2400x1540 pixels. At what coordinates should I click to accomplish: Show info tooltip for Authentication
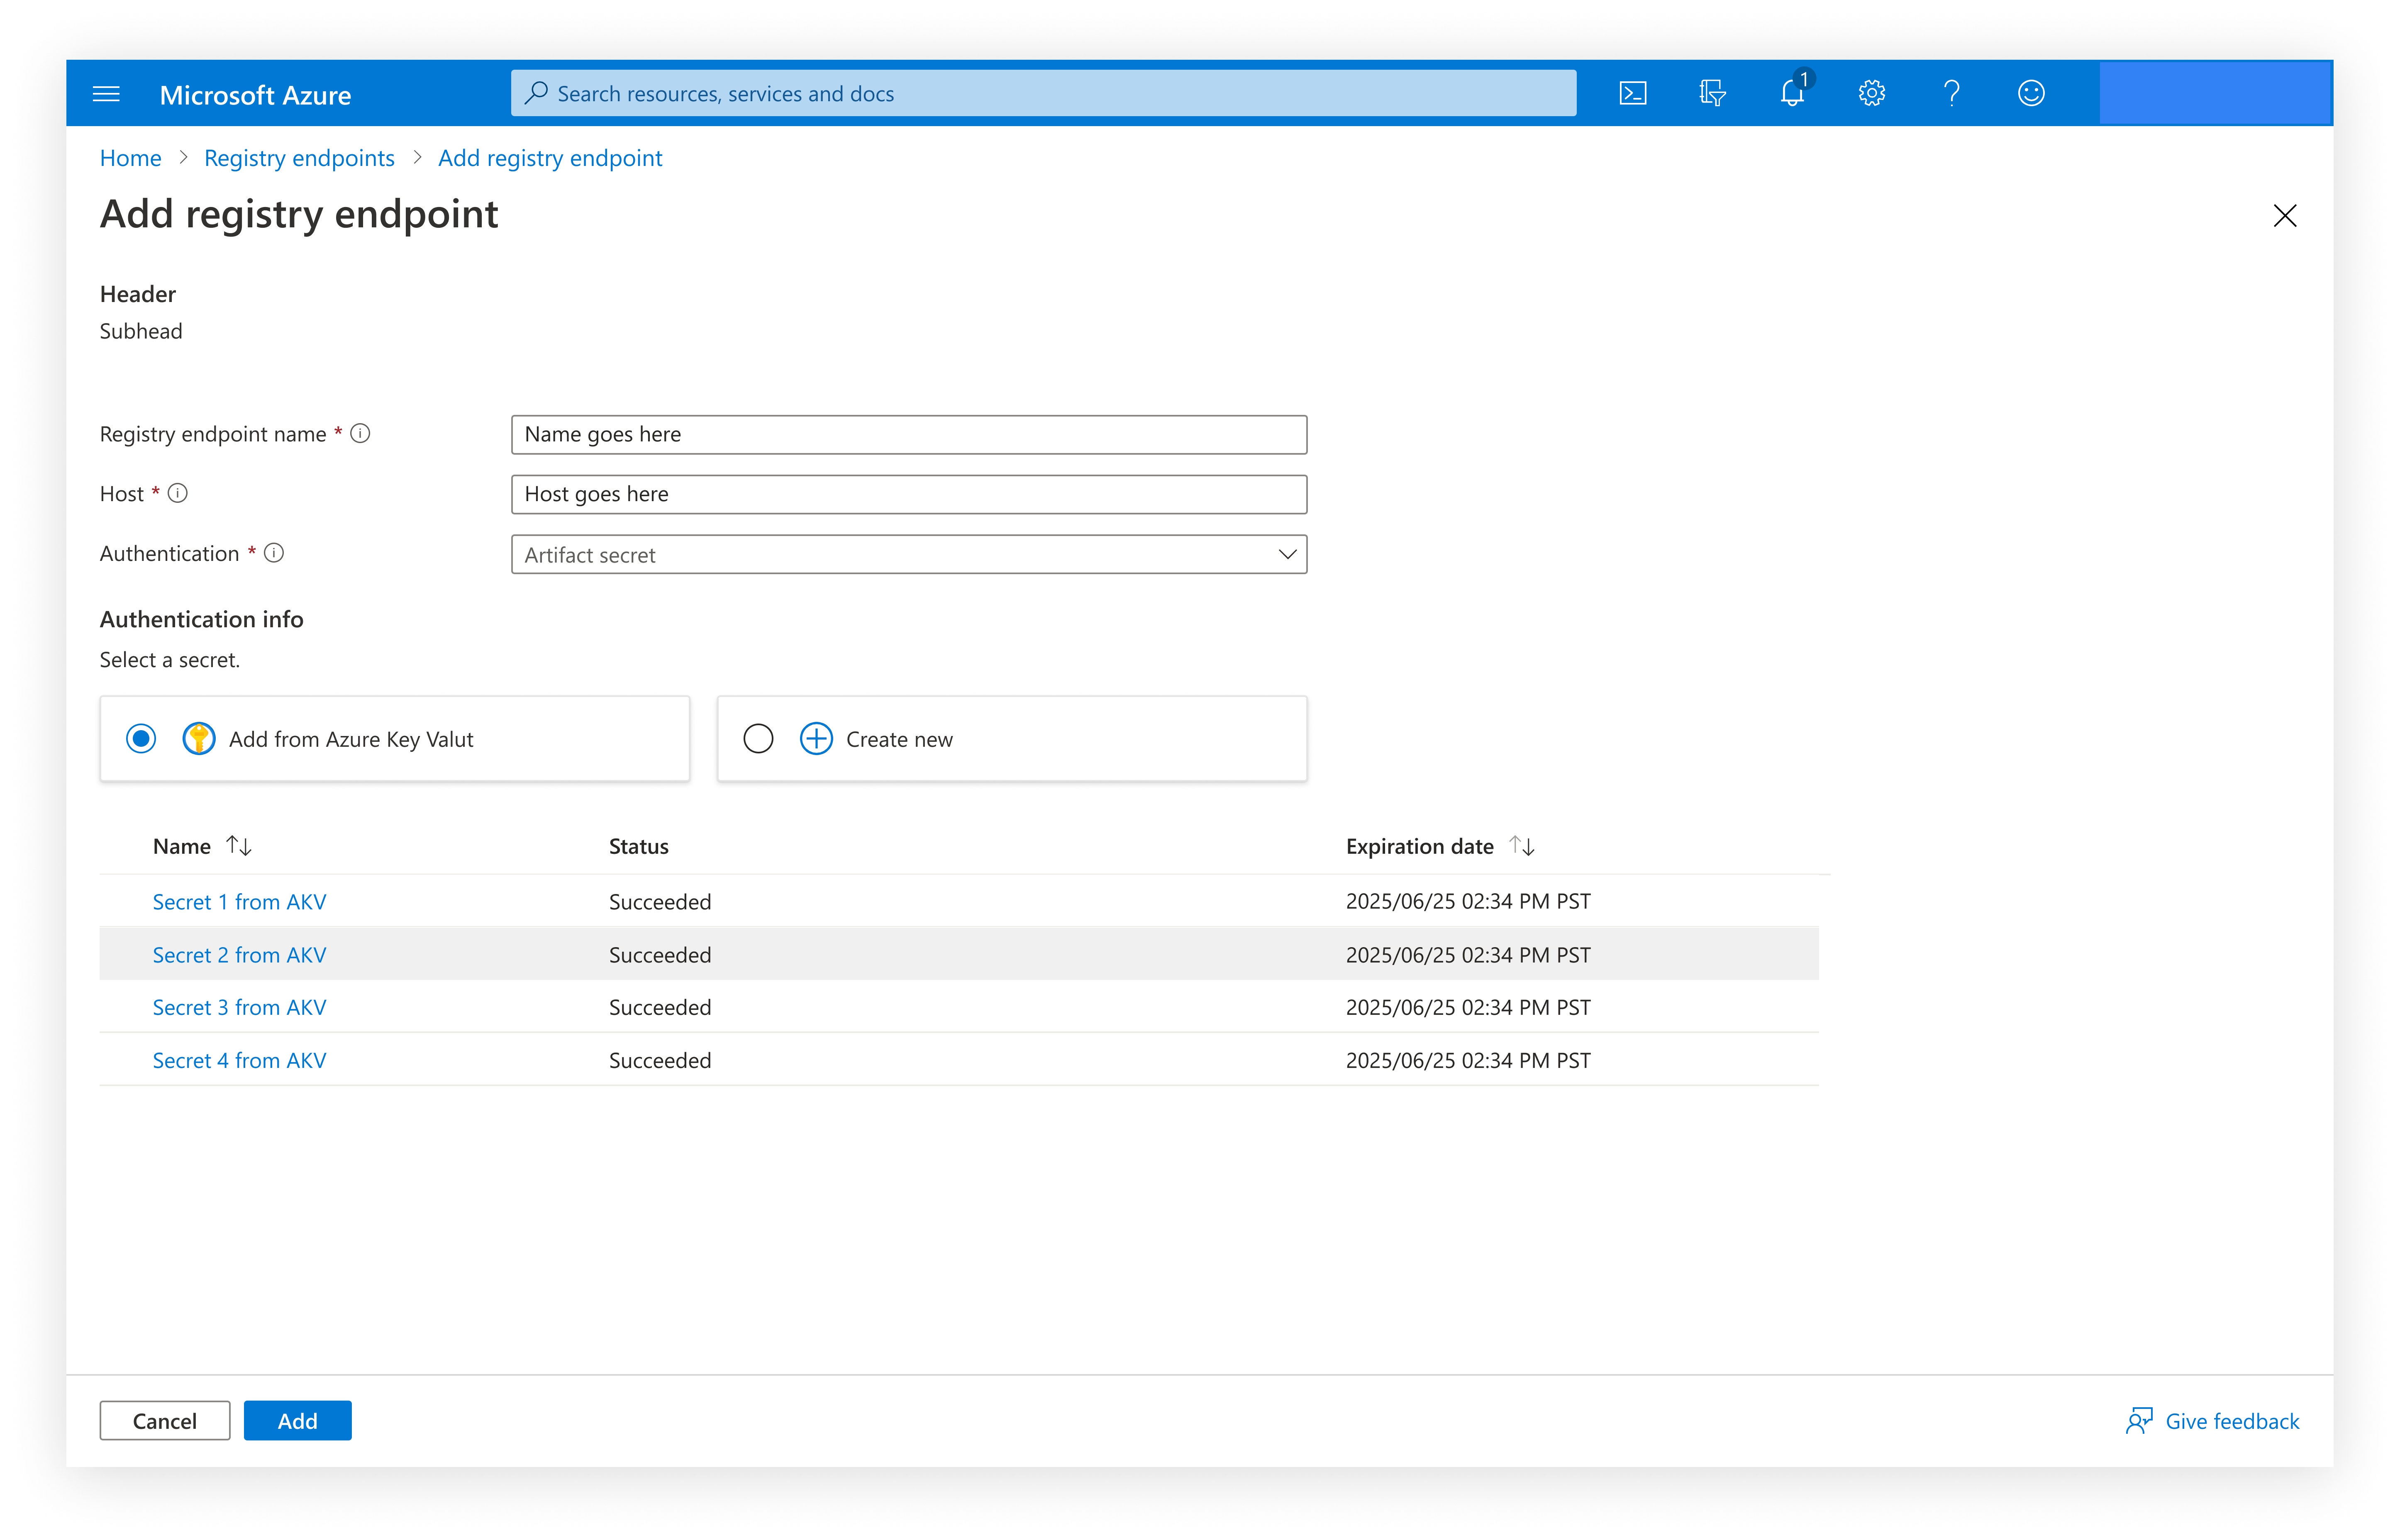click(x=274, y=553)
